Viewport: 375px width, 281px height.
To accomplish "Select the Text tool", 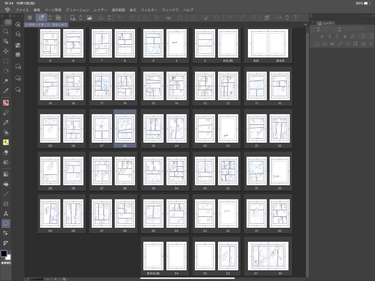I will pos(6,214).
